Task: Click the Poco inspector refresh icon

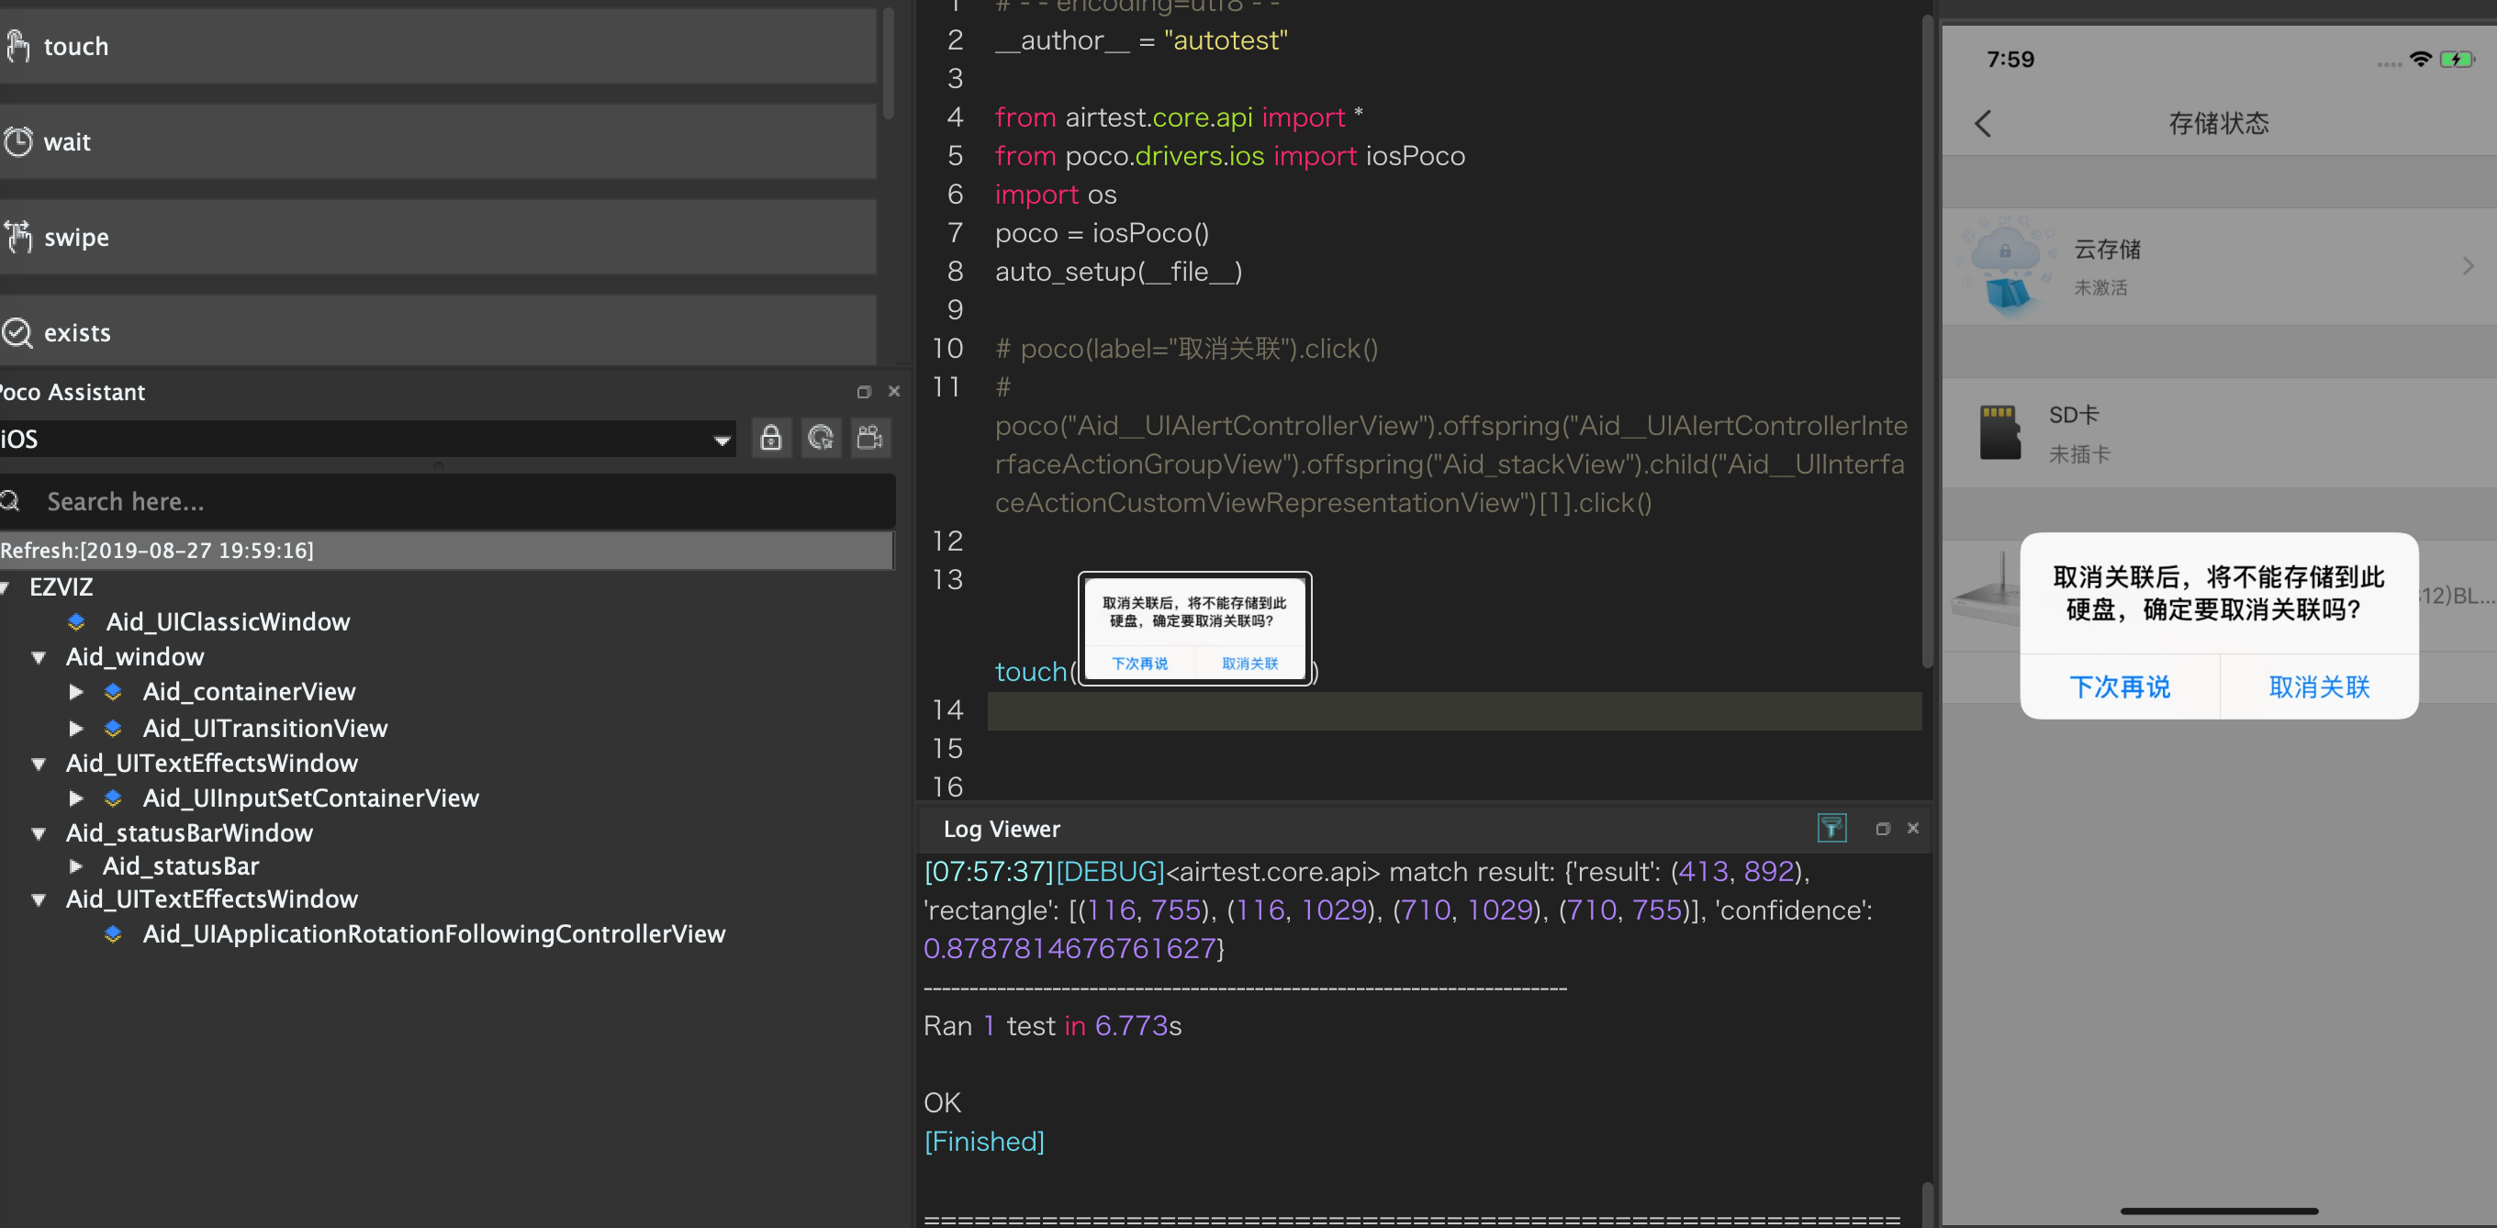Action: click(821, 438)
